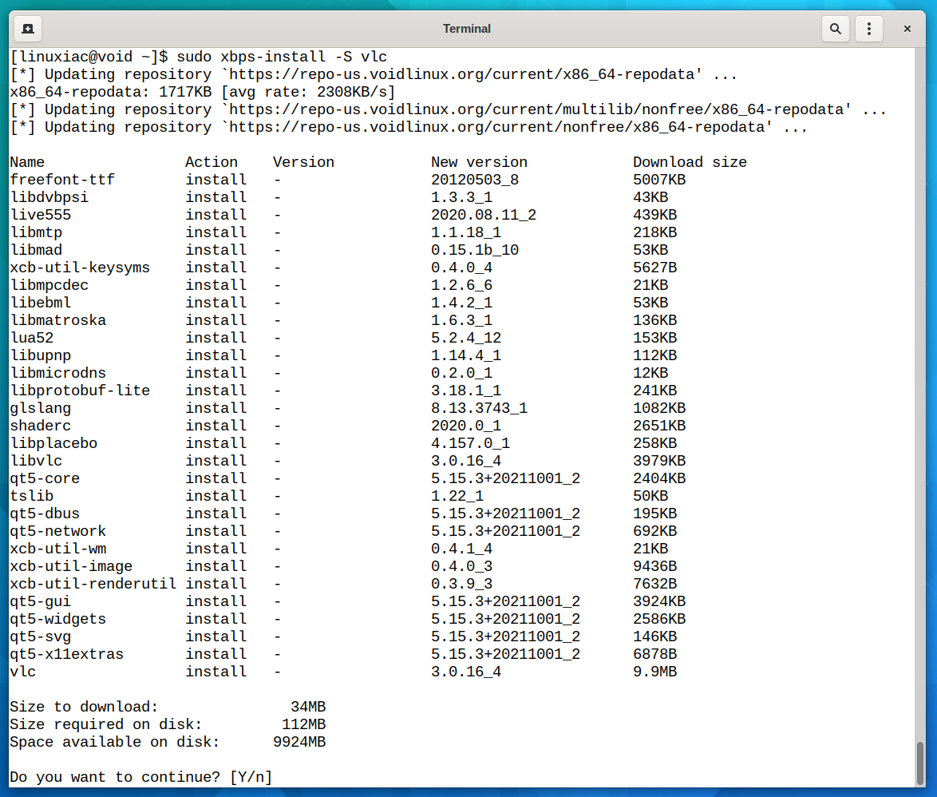Click the '5007KB' download size
The image size is (937, 797).
click(660, 180)
